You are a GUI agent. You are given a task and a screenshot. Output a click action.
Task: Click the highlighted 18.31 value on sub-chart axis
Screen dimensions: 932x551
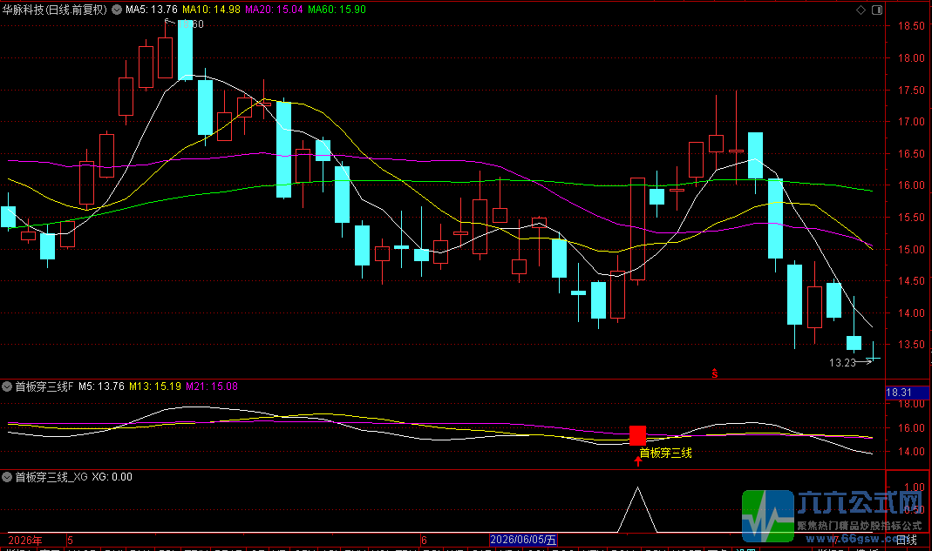[x=907, y=393]
